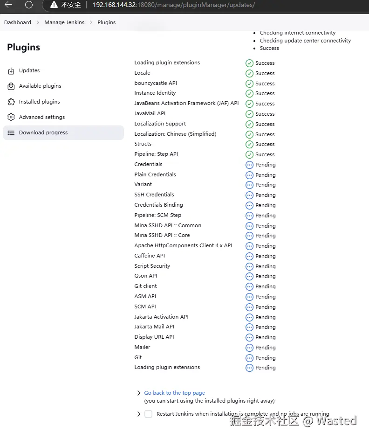Enable Restart Jenkins when installation is complete

point(148,414)
